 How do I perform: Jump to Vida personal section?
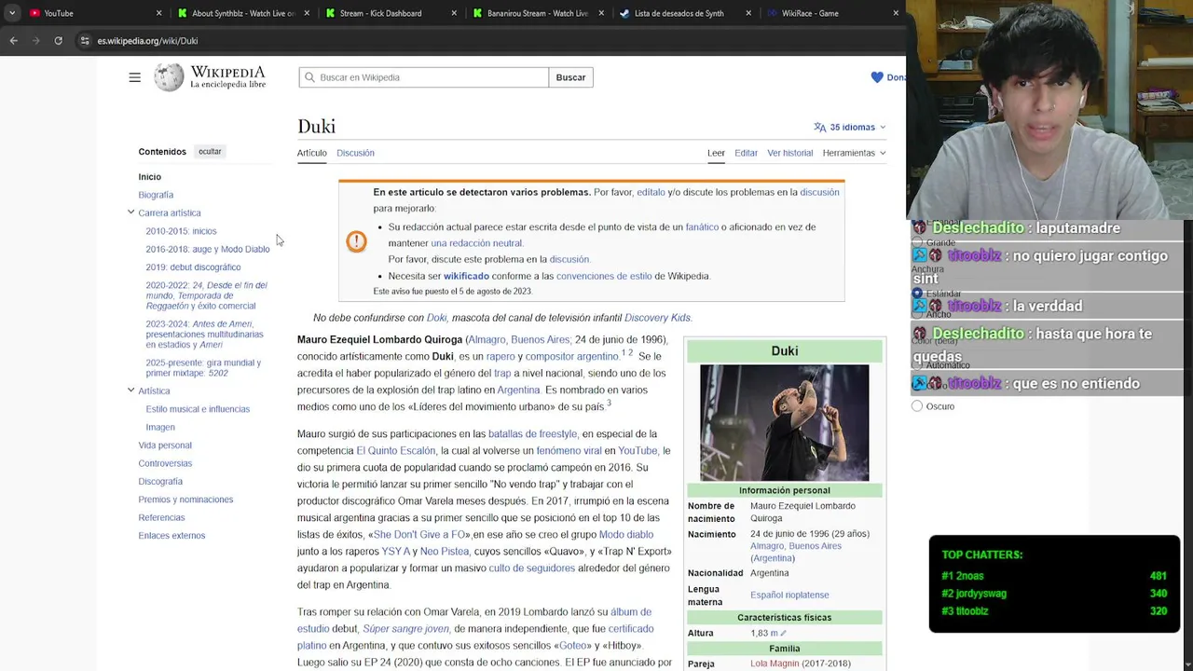pyautogui.click(x=165, y=445)
